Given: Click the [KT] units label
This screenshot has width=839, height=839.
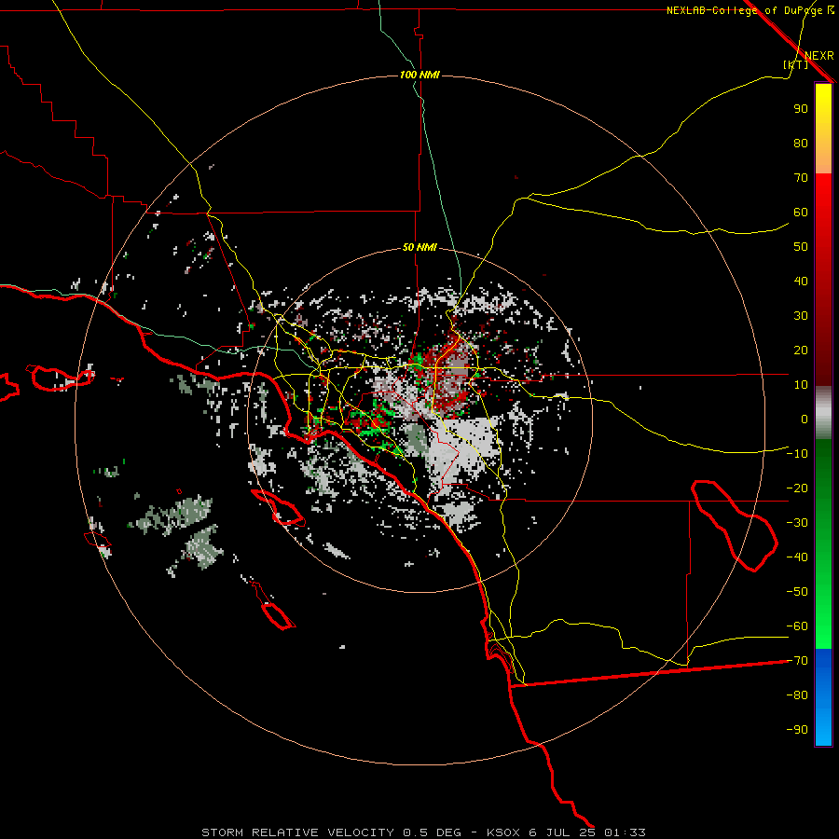Looking at the screenshot, I should coord(795,64).
